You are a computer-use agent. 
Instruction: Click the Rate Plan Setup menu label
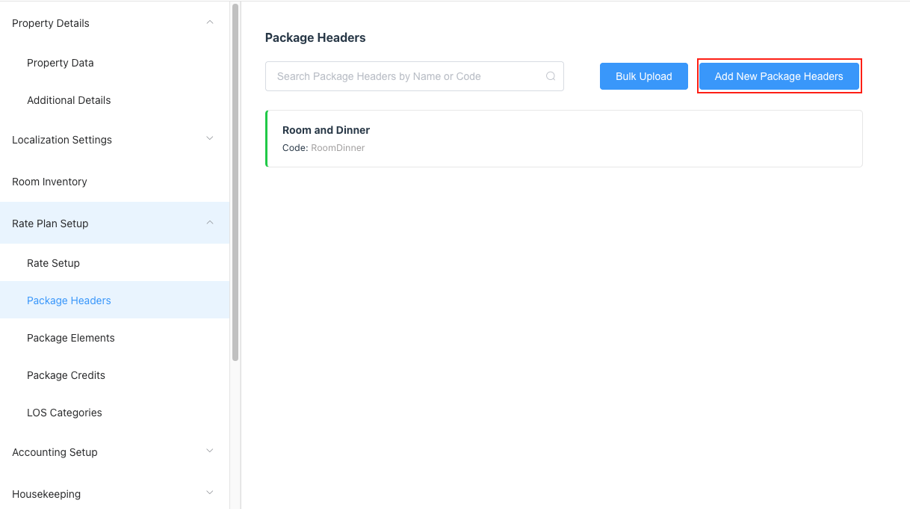(x=50, y=223)
